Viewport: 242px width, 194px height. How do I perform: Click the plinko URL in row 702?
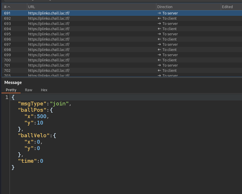[48, 70]
